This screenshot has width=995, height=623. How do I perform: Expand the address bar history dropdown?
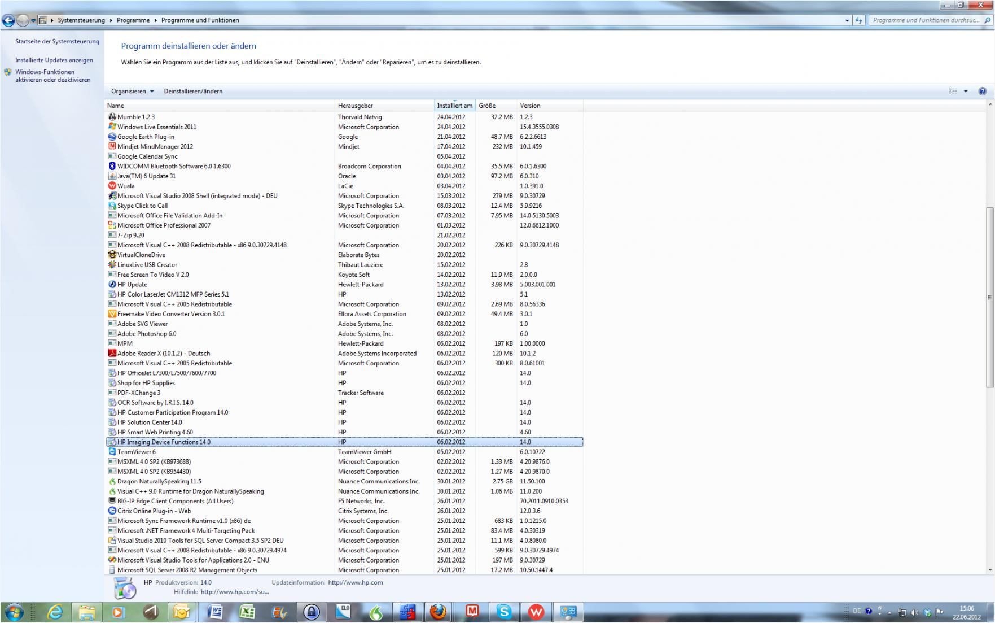coord(847,20)
